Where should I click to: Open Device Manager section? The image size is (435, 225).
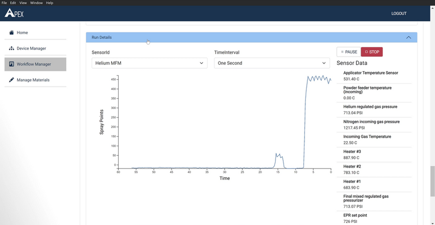[35, 48]
